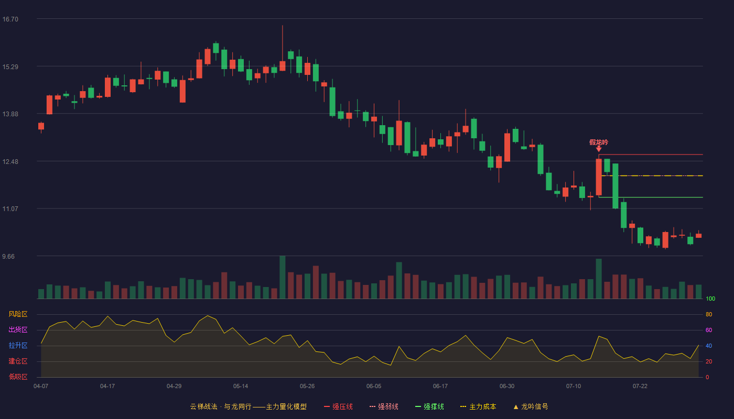This screenshot has width=734, height=419.
Task: Click the 04-07 date label
Action: coord(41,386)
